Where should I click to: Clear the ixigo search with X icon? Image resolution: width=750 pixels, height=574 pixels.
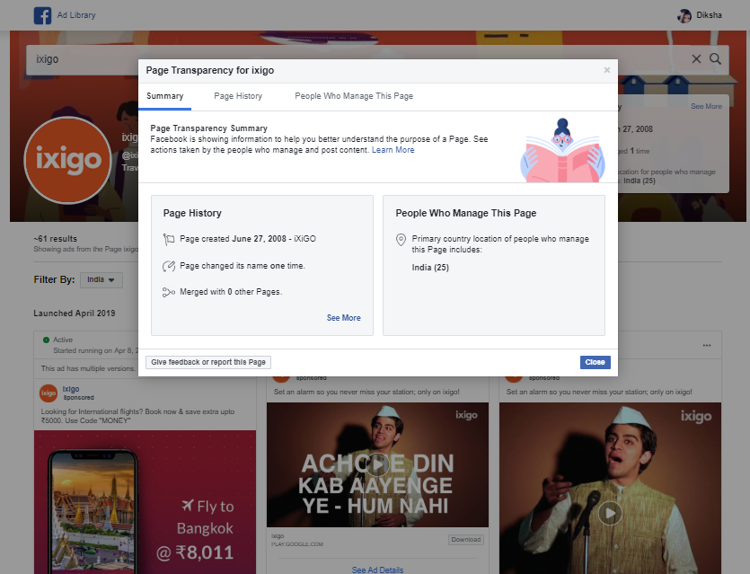click(x=696, y=58)
